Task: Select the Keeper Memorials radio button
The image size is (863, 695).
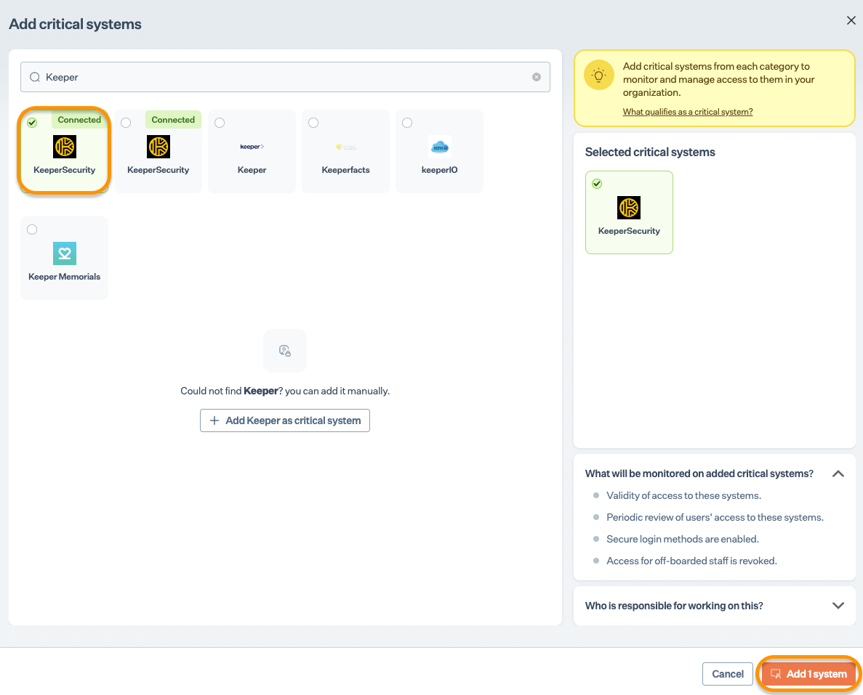Action: click(33, 229)
